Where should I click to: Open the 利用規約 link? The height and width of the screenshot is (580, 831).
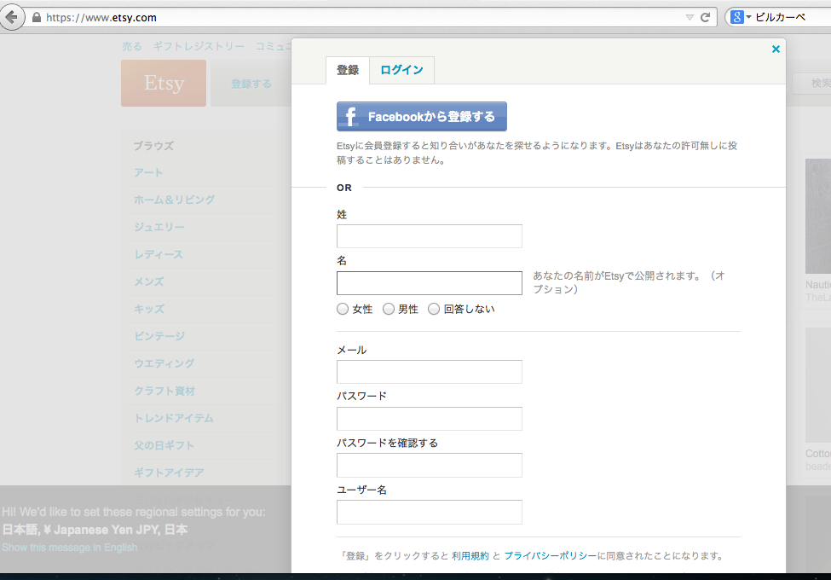470,555
